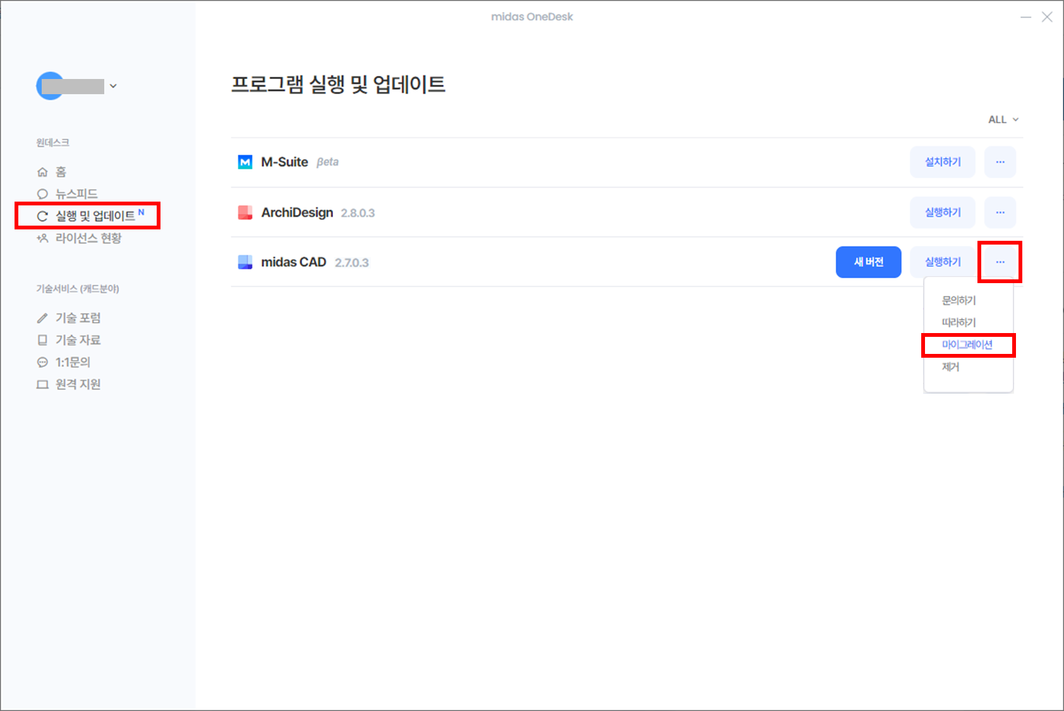Click 실행하기 button for midas CAD

pos(943,262)
